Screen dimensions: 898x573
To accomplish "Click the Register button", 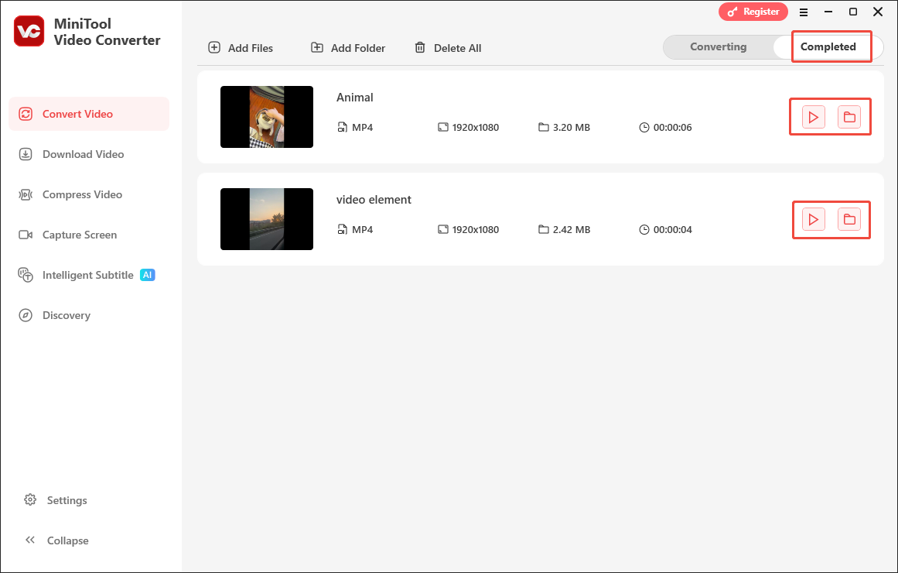I will 753,12.
